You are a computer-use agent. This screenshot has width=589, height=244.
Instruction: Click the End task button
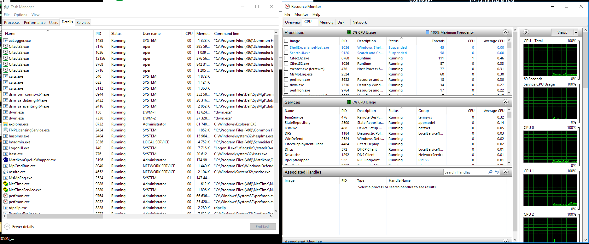point(263,227)
